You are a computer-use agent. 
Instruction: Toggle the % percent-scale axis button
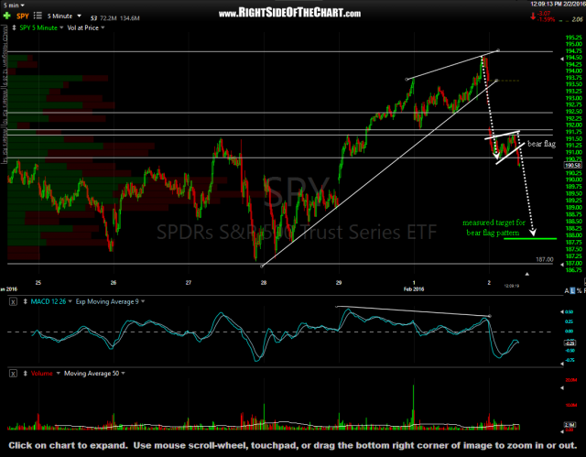pos(579,290)
